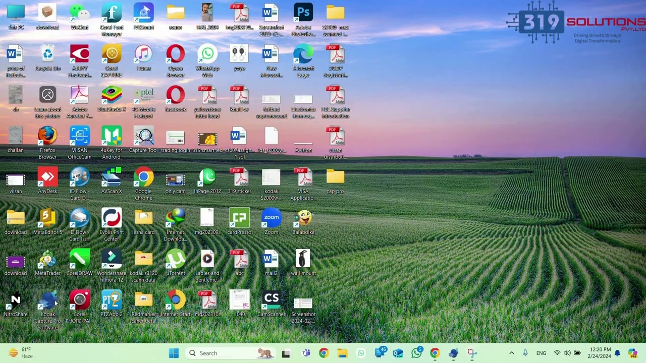Screen dimensions: 646x363
Task: Show hidden system tray icons
Action: click(511, 353)
